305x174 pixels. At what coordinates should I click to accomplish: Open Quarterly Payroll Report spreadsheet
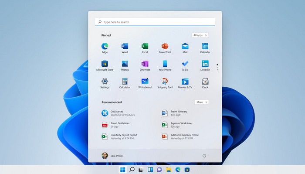pyautogui.click(x=119, y=136)
